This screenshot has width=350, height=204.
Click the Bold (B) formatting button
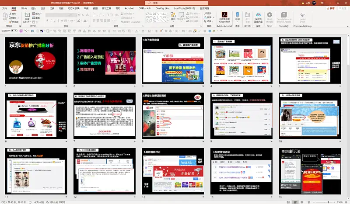(47, 21)
